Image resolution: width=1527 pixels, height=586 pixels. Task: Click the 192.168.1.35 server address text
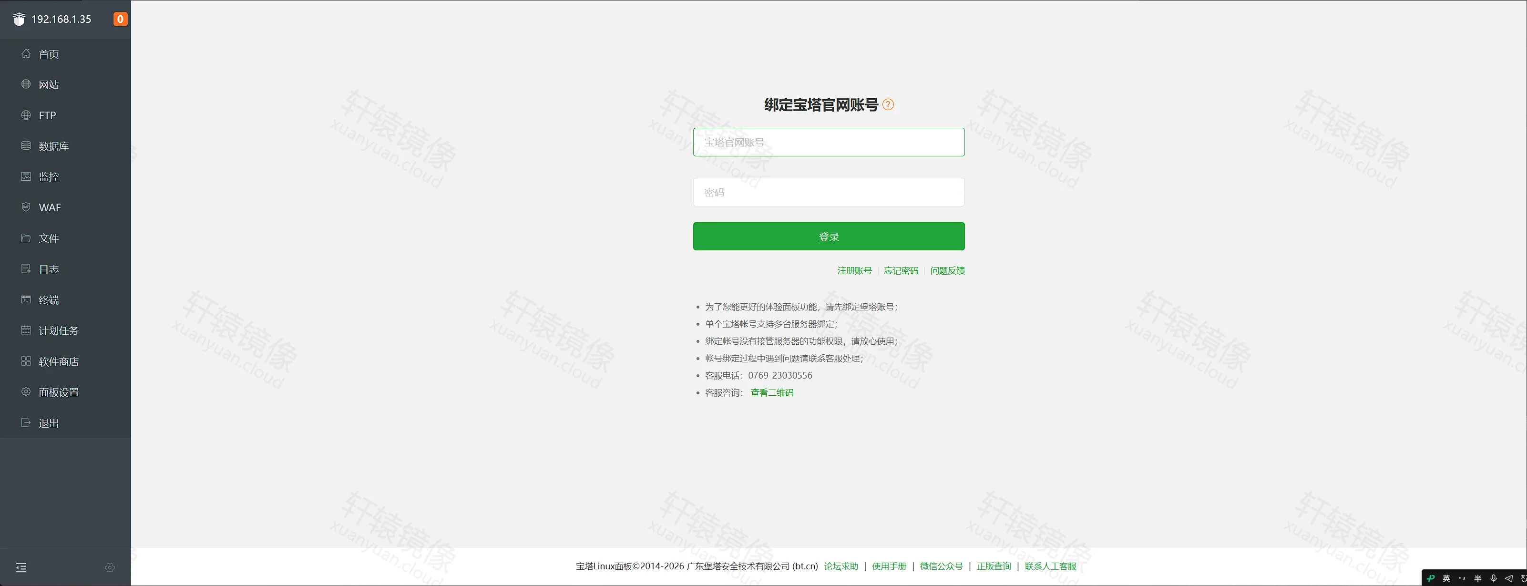pos(61,19)
